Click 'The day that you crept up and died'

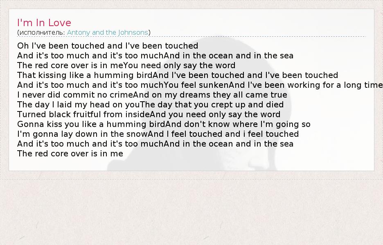point(212,105)
